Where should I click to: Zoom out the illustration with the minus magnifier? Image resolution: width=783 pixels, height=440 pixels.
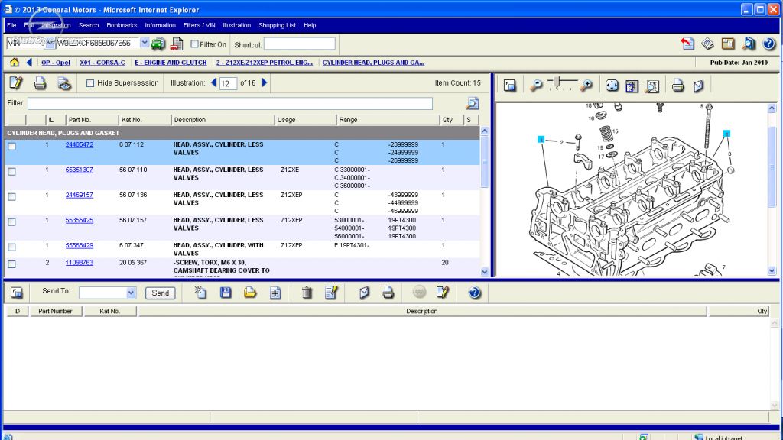coord(536,86)
